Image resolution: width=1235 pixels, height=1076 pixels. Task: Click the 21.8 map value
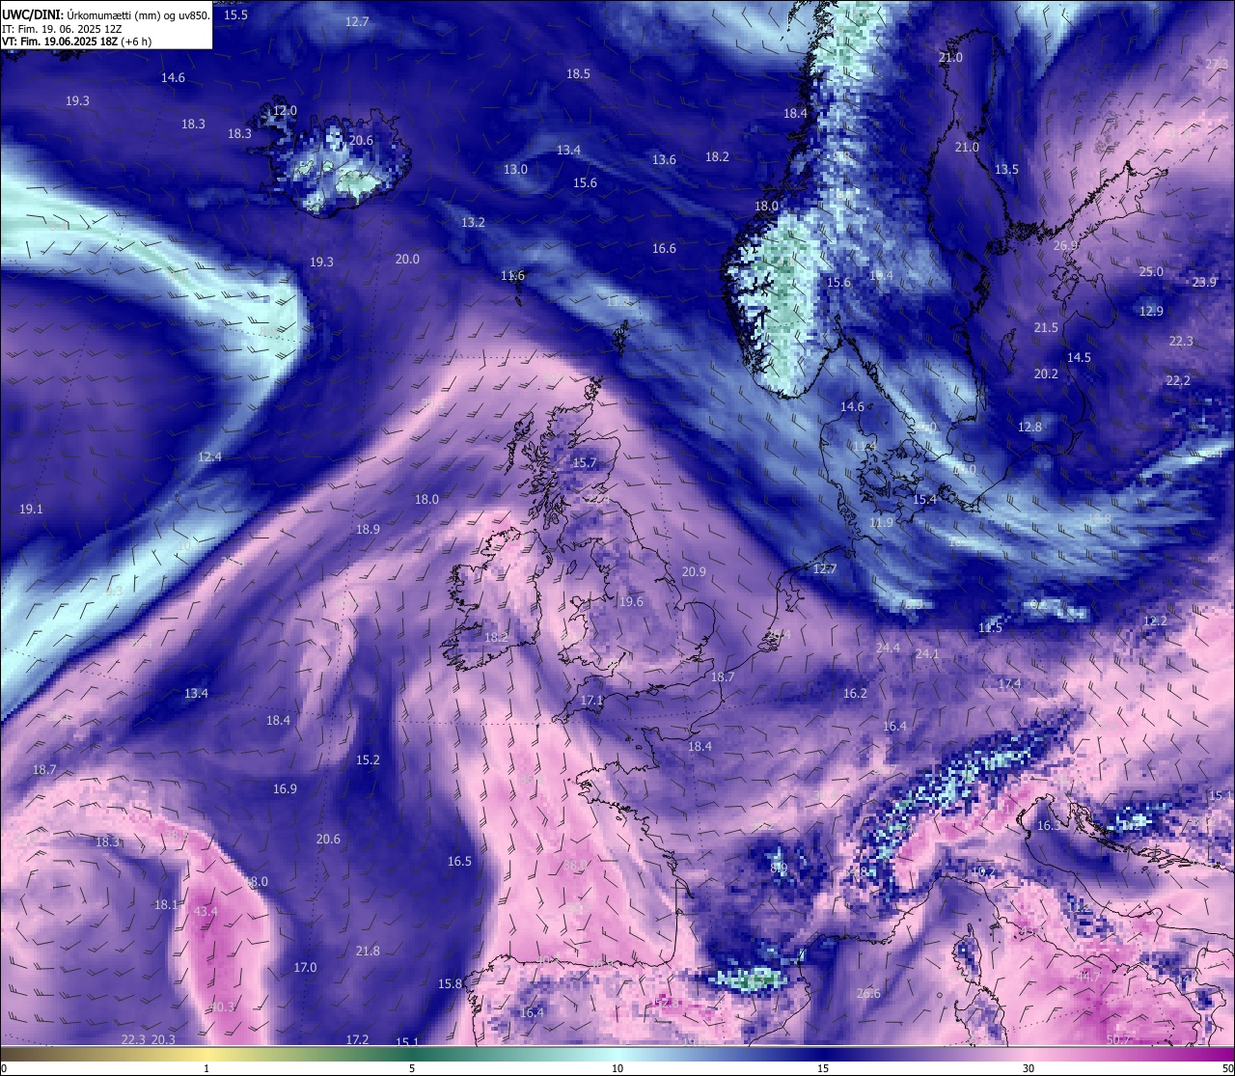coord(368,951)
